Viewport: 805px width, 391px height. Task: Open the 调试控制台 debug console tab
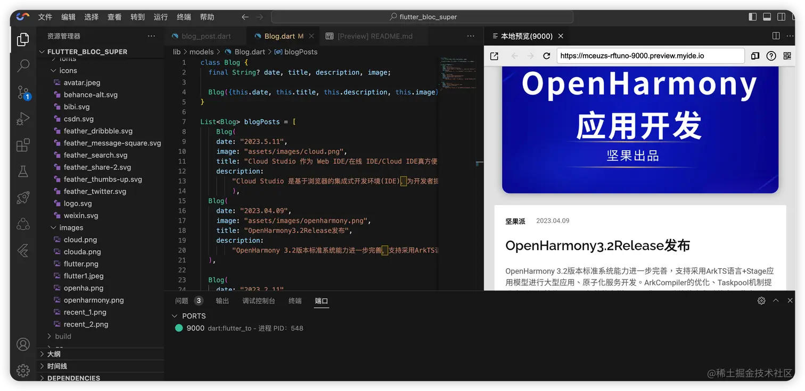[259, 301]
